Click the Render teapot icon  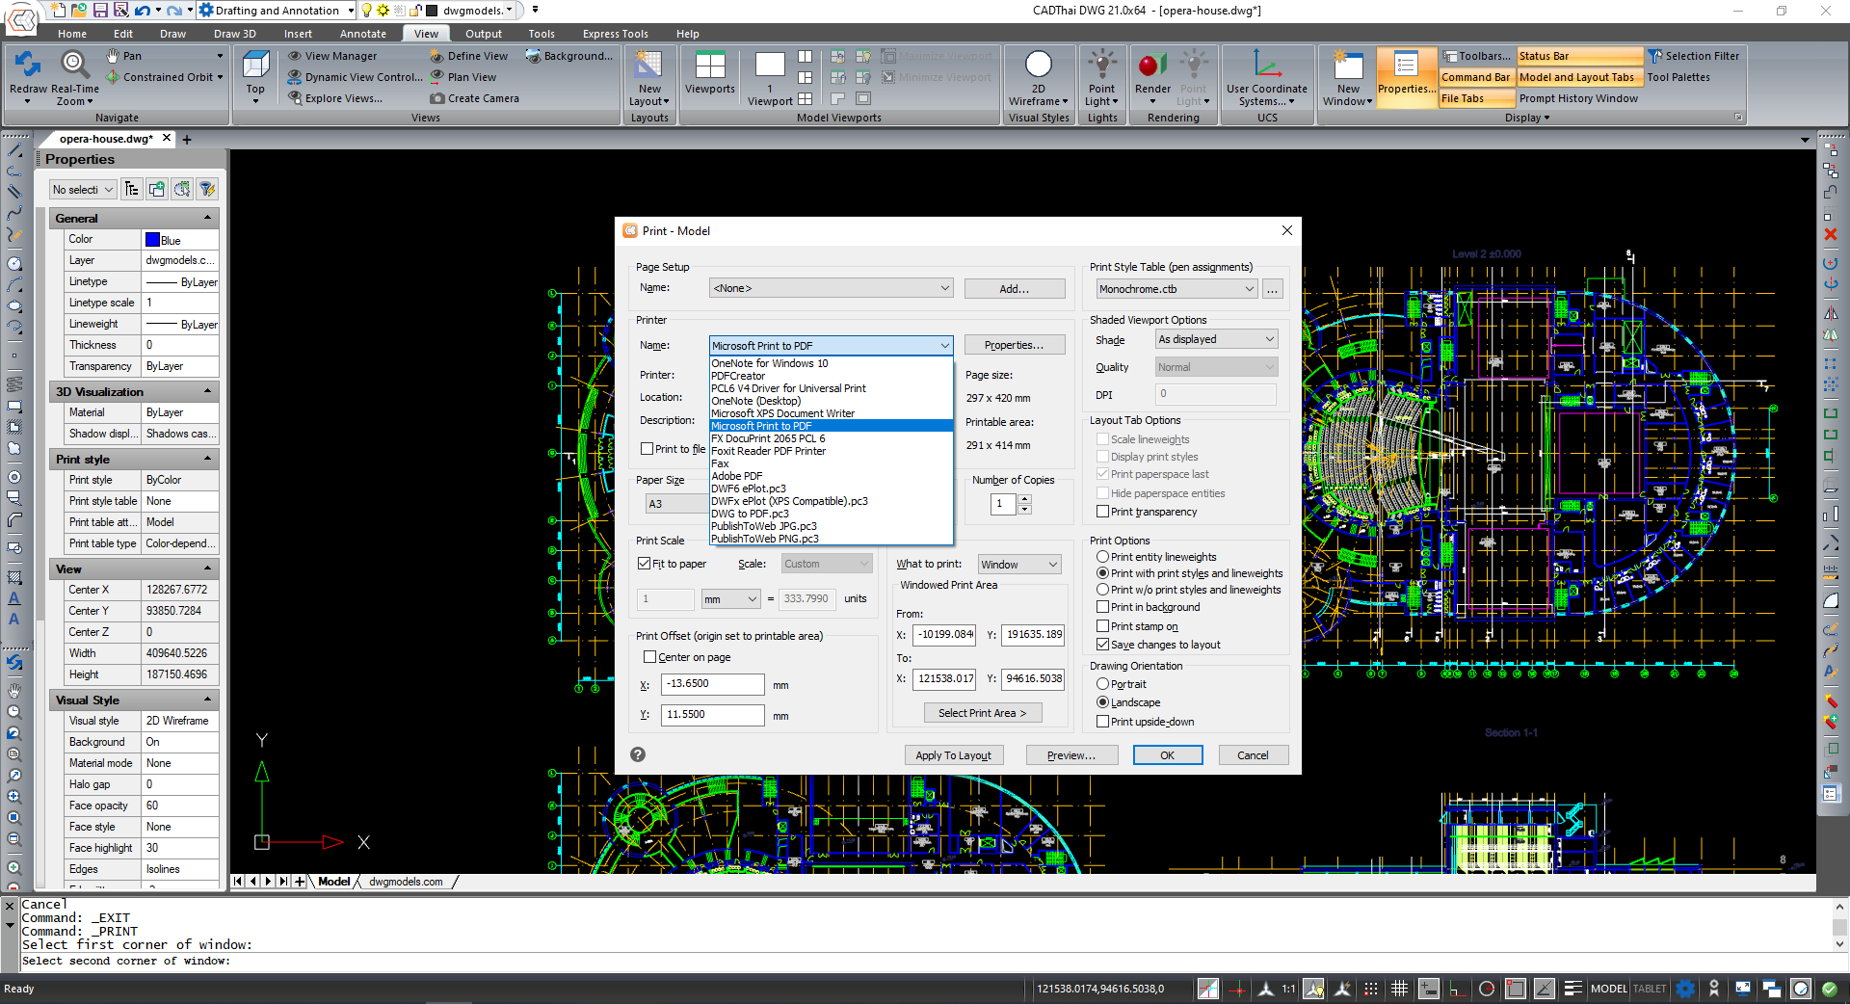click(1152, 65)
